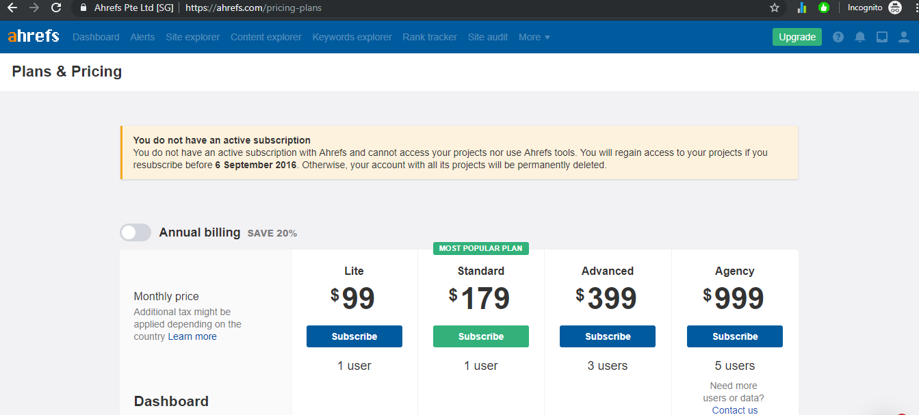This screenshot has height=415, width=919.
Task: Show notifications via the bell icon
Action: (860, 37)
